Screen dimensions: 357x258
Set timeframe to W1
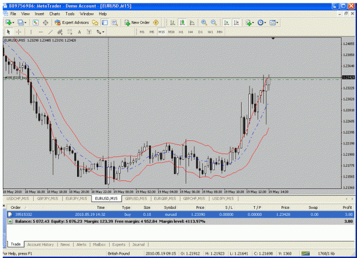click(210, 32)
